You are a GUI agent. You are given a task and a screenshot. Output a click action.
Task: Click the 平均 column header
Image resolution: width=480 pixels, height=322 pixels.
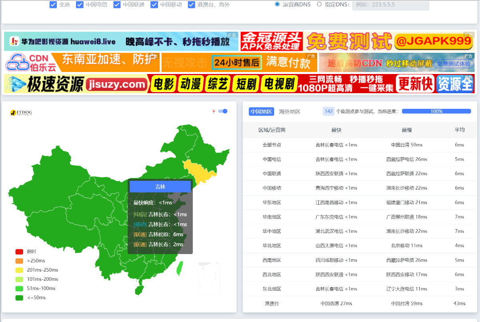[x=460, y=130]
